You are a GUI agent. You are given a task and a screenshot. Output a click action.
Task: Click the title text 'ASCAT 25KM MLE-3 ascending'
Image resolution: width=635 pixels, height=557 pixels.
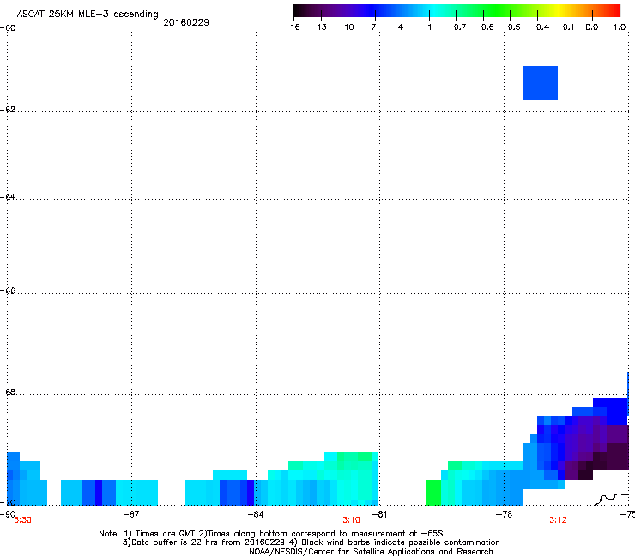click(88, 15)
